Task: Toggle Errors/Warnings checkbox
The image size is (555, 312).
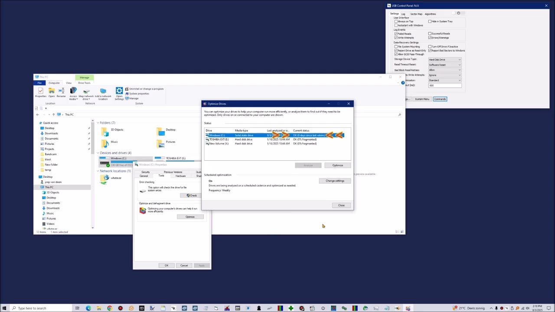Action: [x=430, y=38]
